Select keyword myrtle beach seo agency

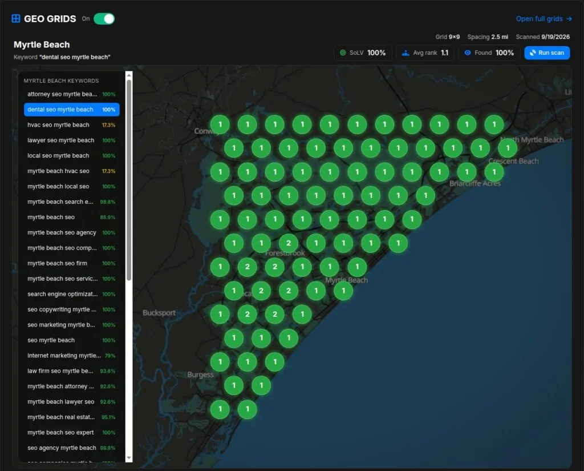71,232
